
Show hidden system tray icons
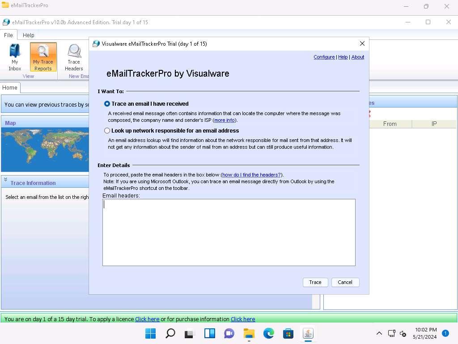click(x=379, y=333)
